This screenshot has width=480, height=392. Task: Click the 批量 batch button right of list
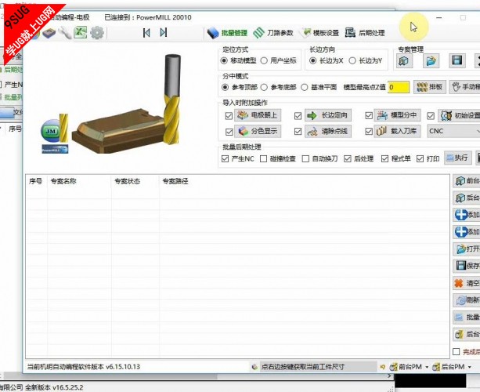click(x=467, y=317)
